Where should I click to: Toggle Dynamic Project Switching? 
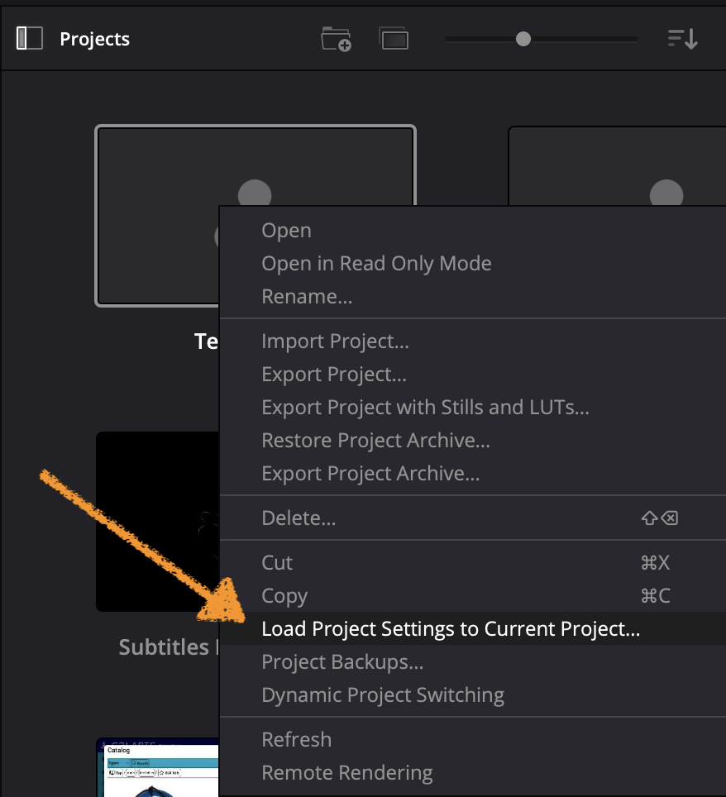click(382, 695)
